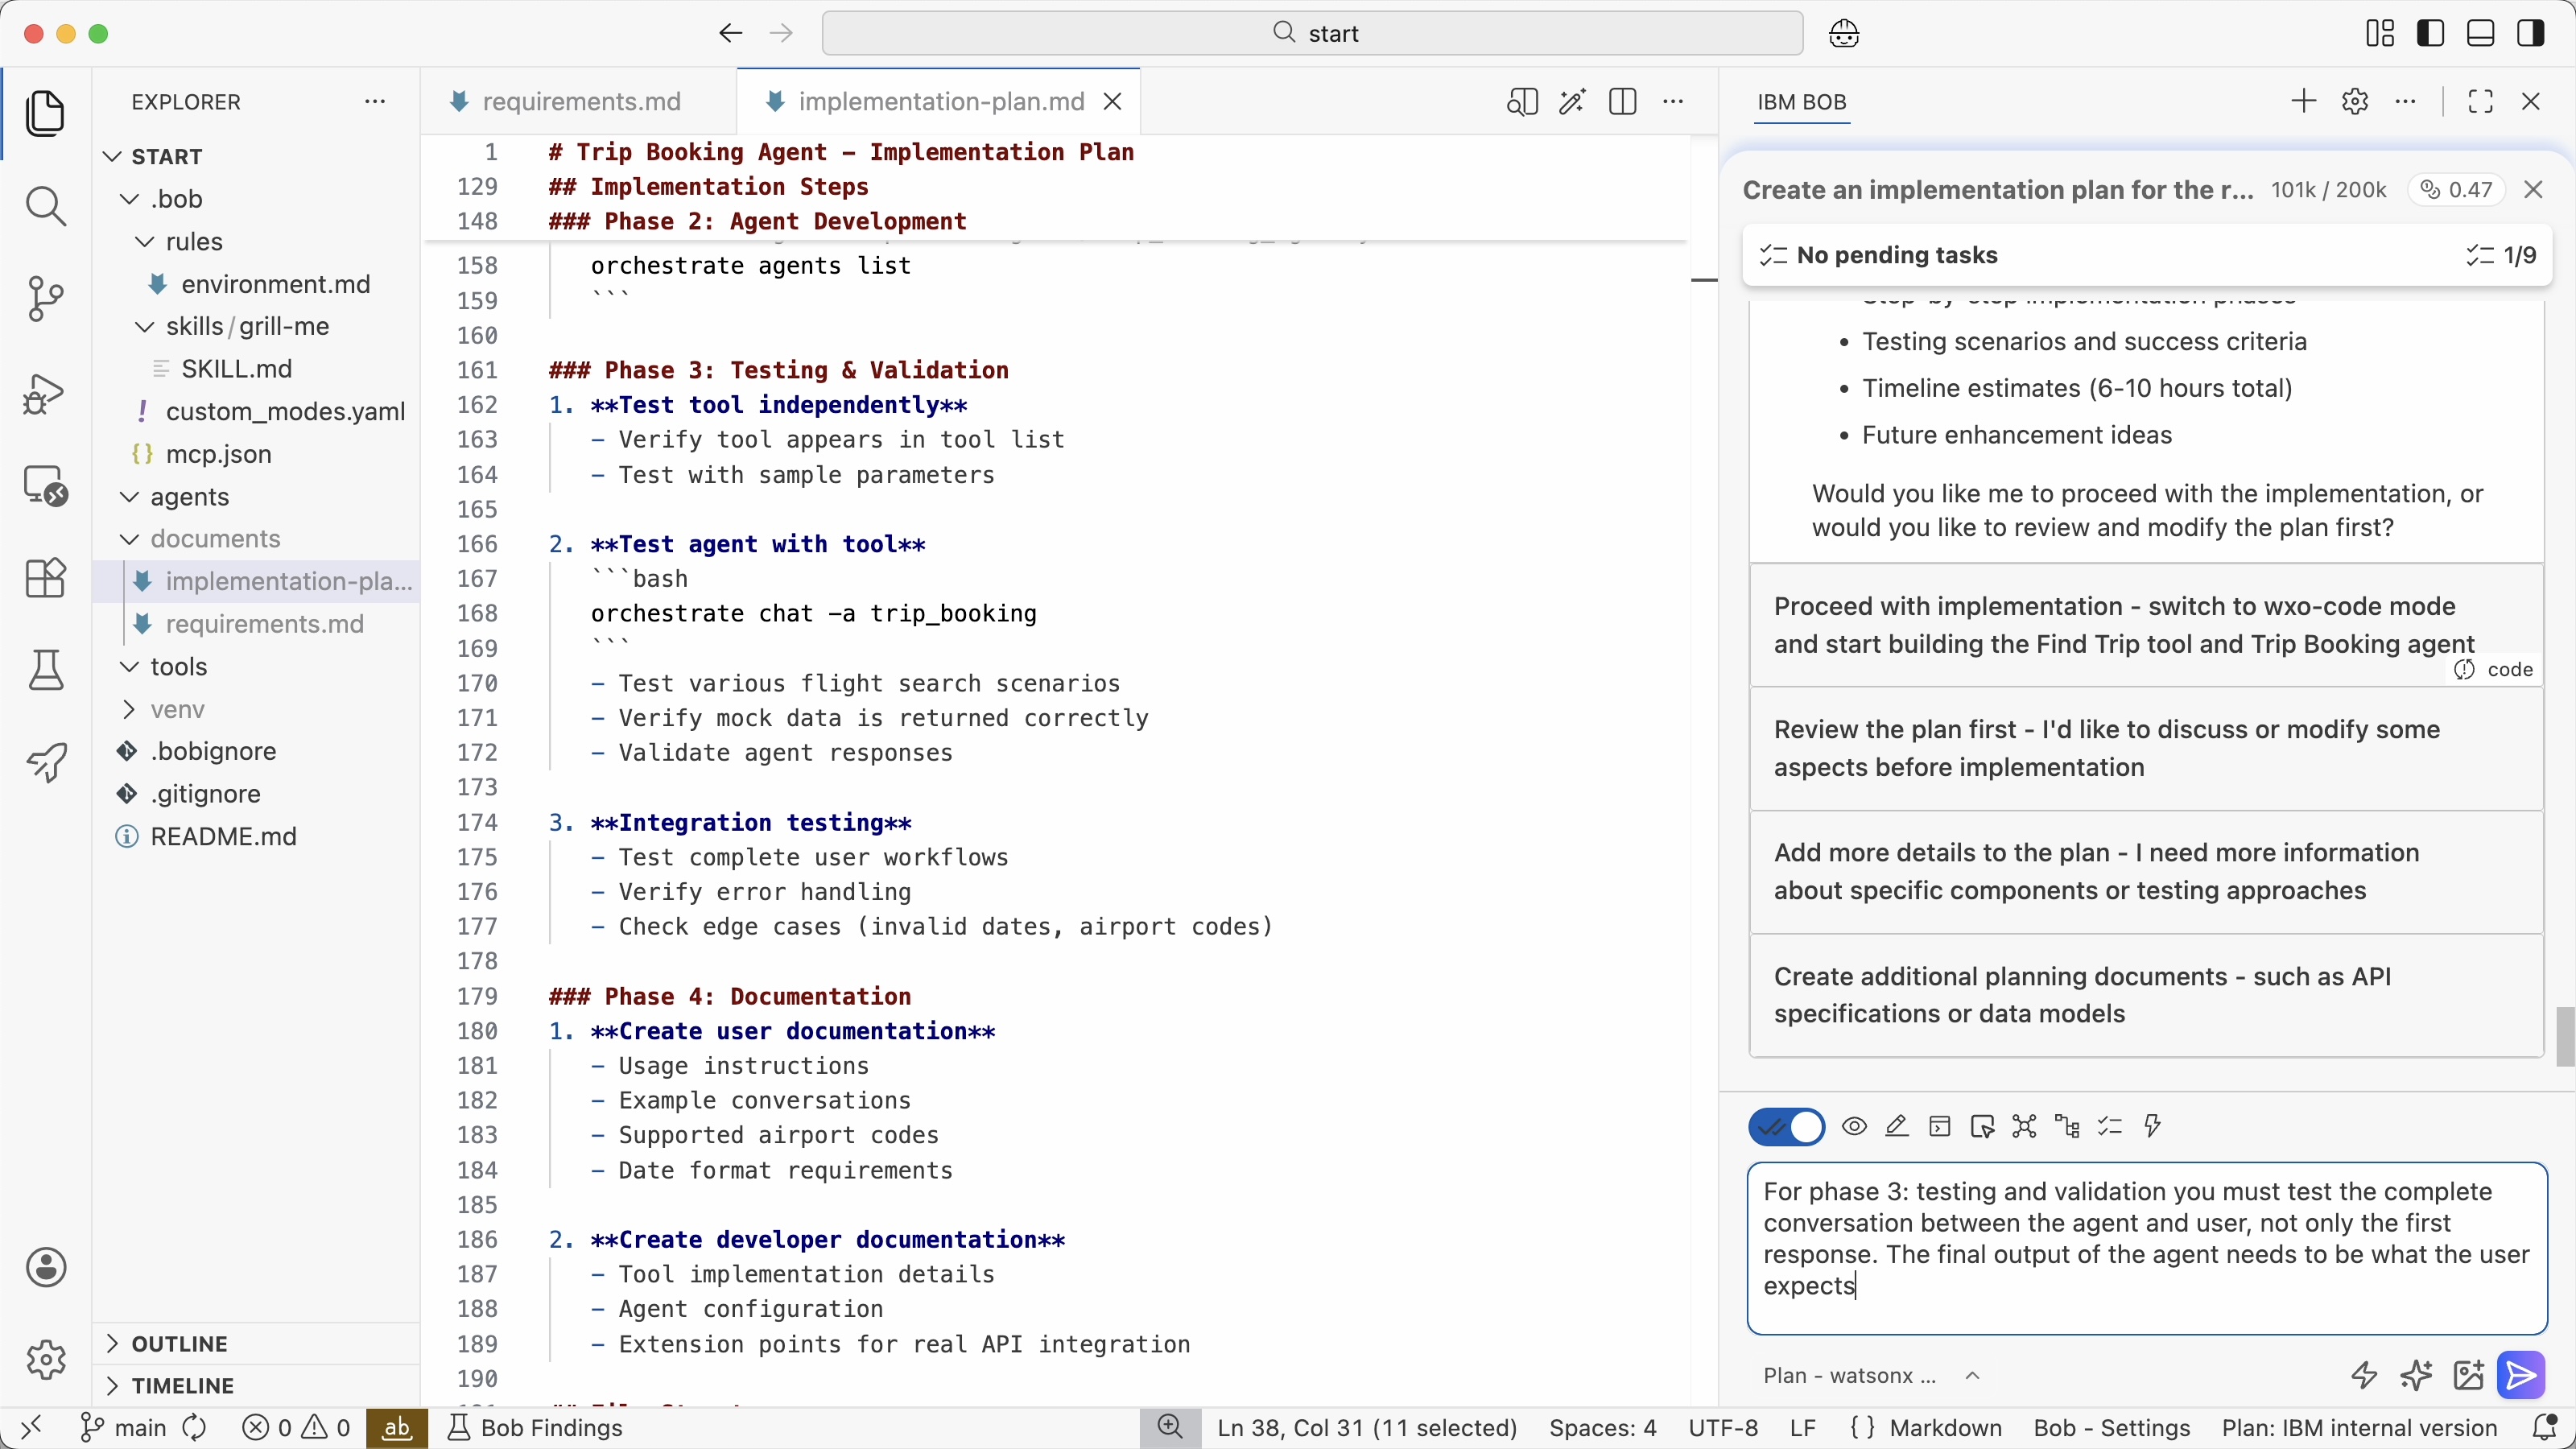Split the editor to the right
Viewport: 2576px width, 1449px height.
pyautogui.click(x=1622, y=102)
